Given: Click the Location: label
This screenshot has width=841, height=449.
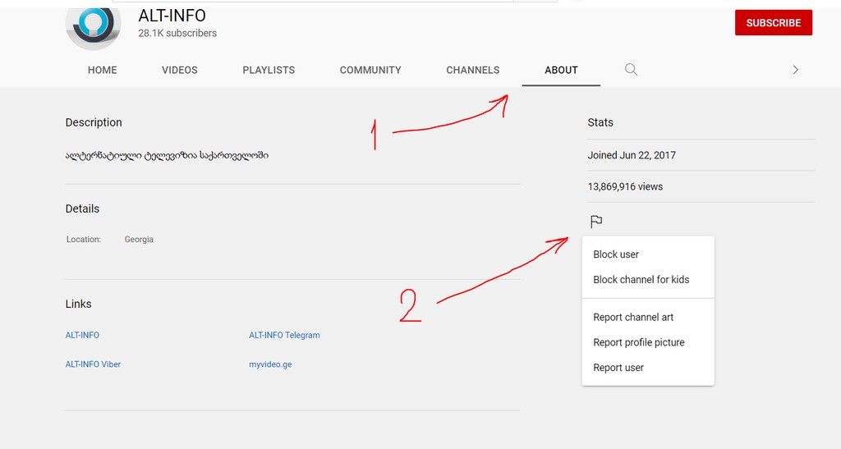Looking at the screenshot, I should [x=84, y=240].
